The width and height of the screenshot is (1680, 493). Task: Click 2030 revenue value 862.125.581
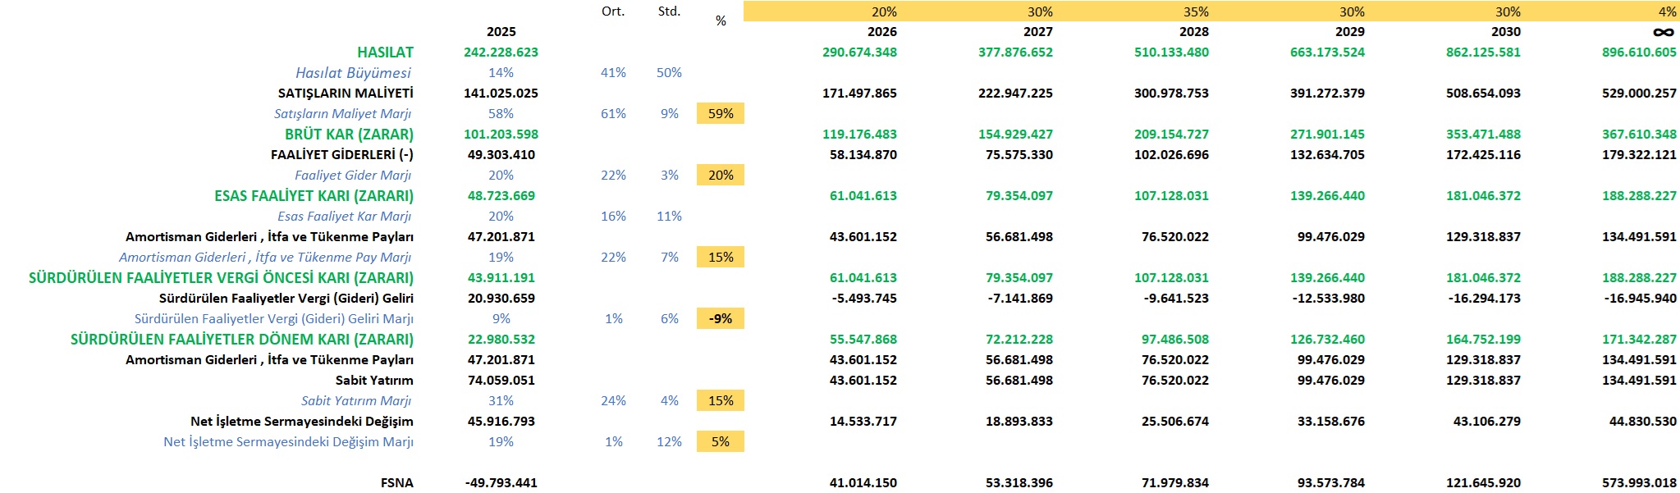tap(1482, 52)
